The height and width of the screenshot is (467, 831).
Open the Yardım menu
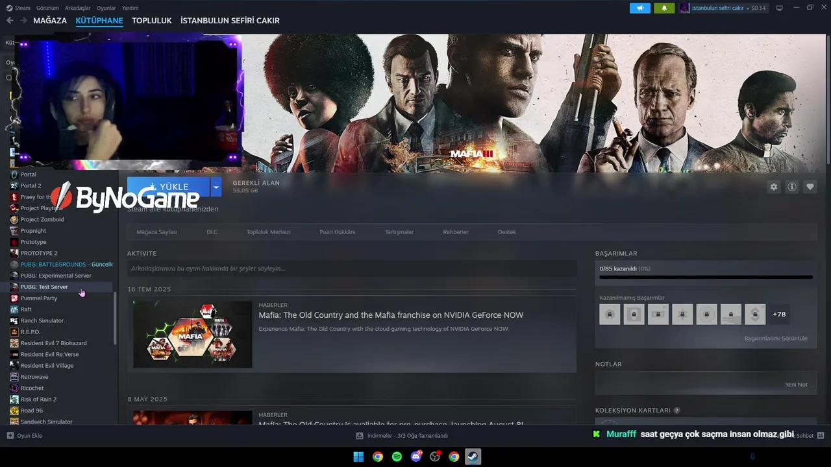pyautogui.click(x=130, y=8)
